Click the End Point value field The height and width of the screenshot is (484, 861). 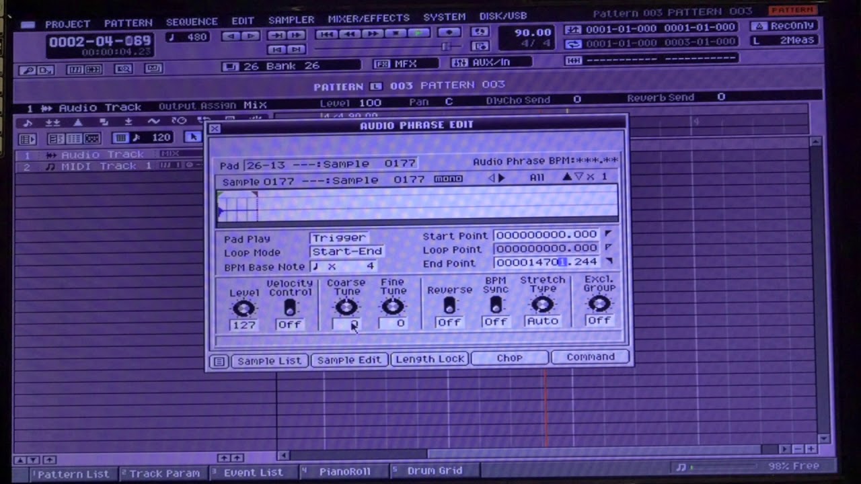click(x=546, y=262)
